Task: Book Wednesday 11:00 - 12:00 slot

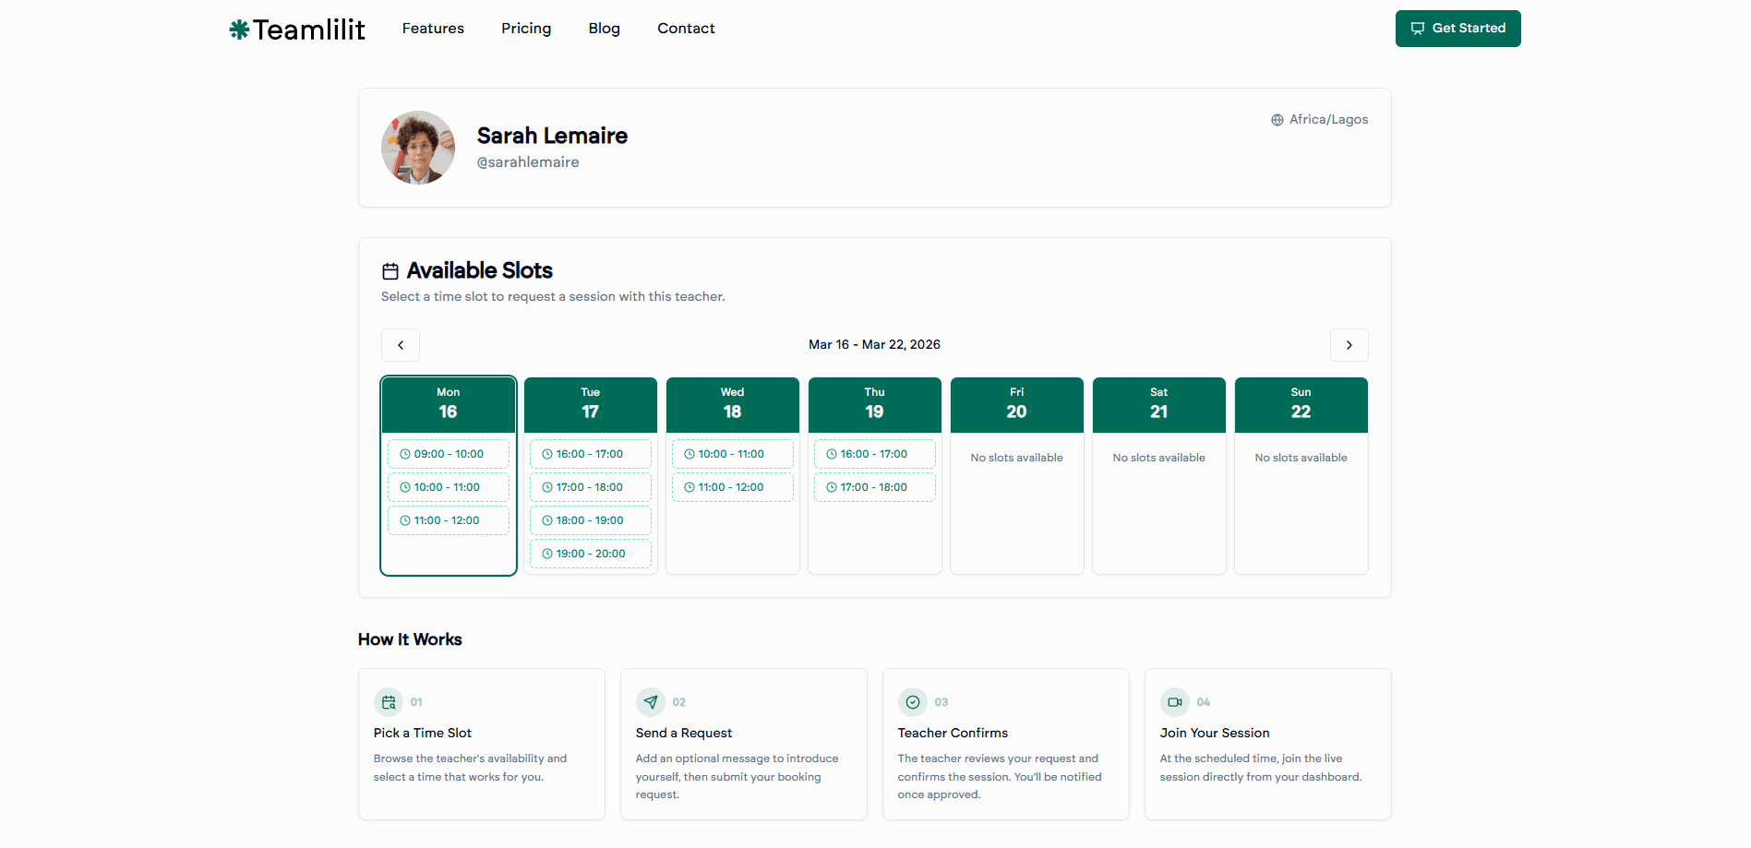Action: [x=733, y=487]
